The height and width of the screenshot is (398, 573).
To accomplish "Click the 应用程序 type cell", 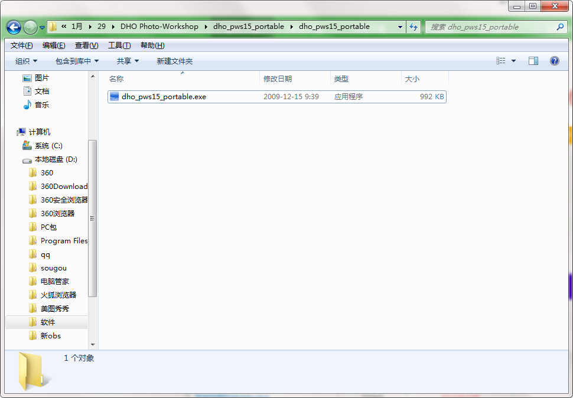I will [x=349, y=97].
